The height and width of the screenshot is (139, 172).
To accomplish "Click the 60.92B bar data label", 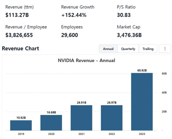I will (x=142, y=70).
